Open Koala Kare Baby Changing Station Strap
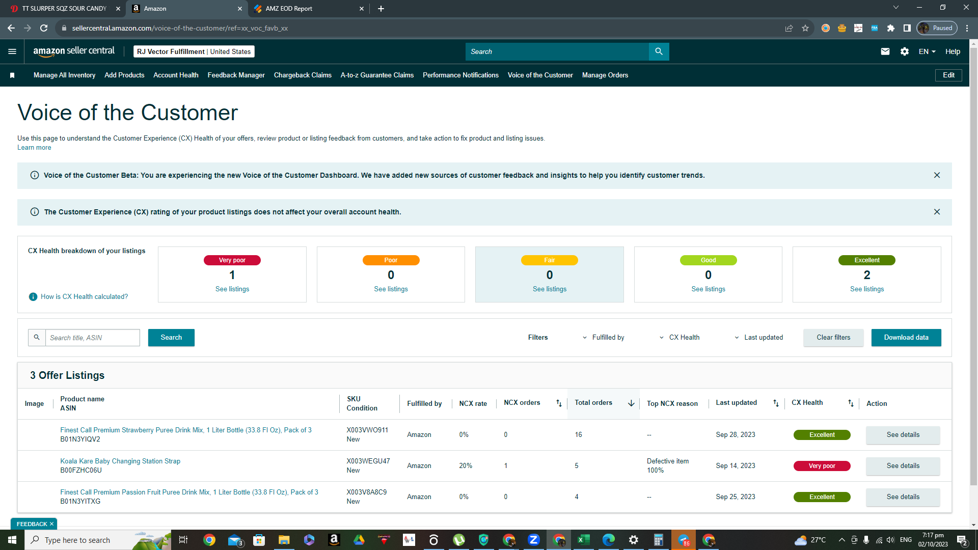This screenshot has width=978, height=550. pos(120,461)
